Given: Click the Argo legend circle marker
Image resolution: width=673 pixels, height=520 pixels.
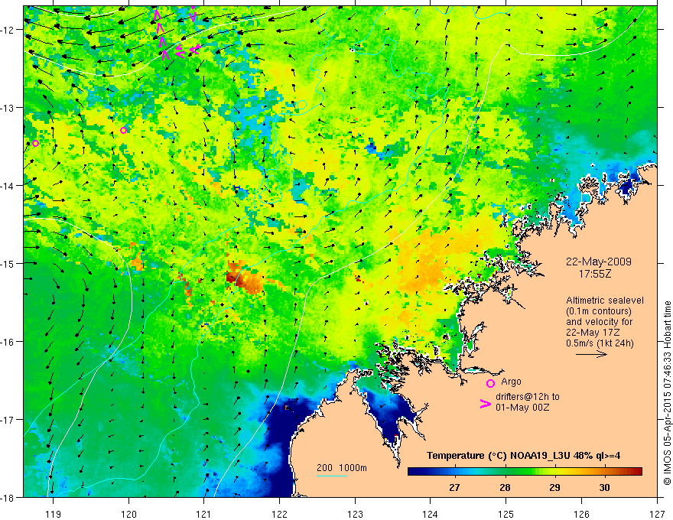Looking at the screenshot, I should pyautogui.click(x=490, y=383).
